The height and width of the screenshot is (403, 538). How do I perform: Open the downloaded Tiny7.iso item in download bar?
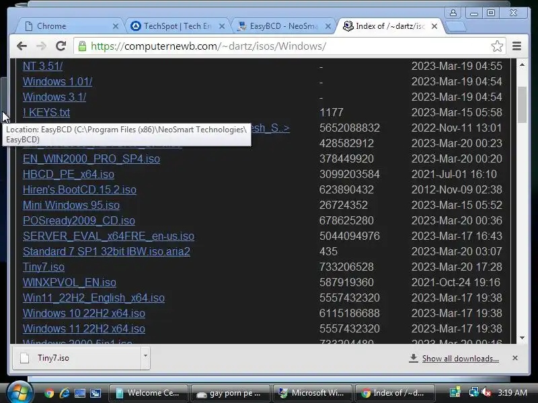click(x=77, y=358)
